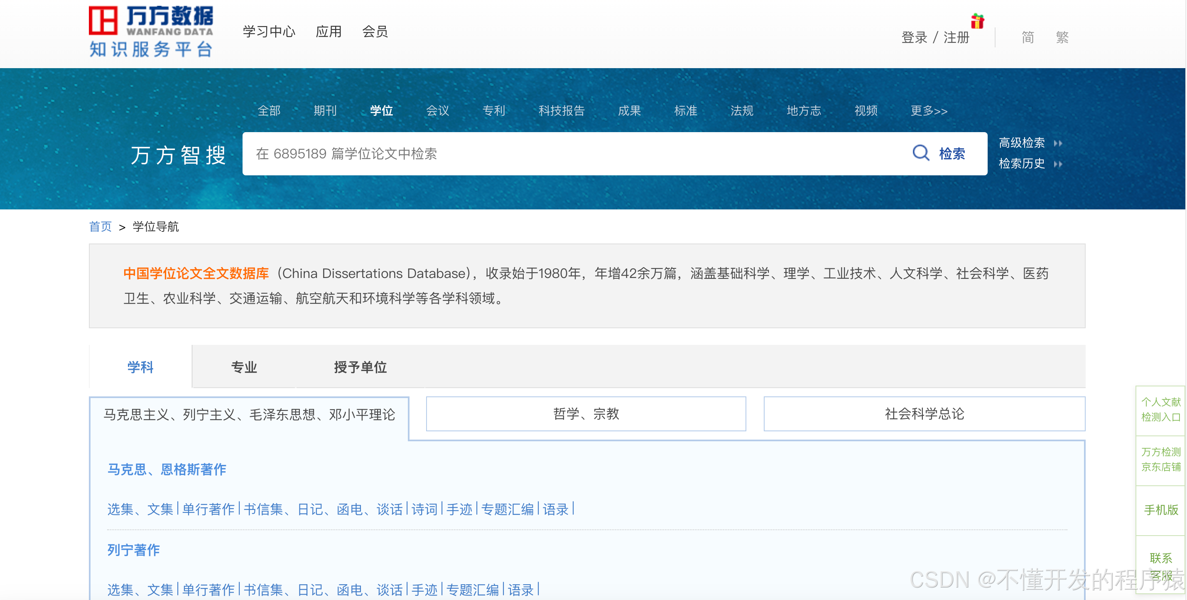Click the 登录 link
Viewport: 1187px width, 600px height.
click(914, 37)
